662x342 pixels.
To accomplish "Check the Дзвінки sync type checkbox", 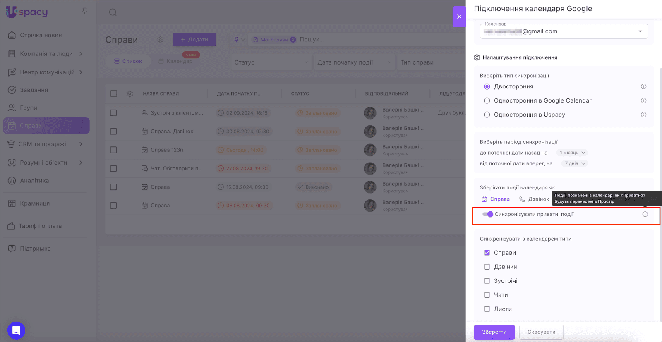I will [487, 267].
